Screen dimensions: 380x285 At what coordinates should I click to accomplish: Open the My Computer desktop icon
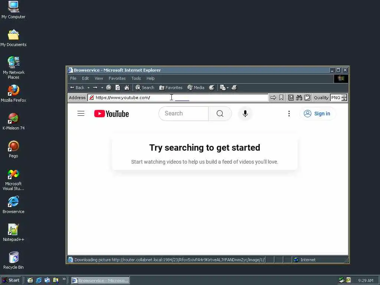[13, 10]
